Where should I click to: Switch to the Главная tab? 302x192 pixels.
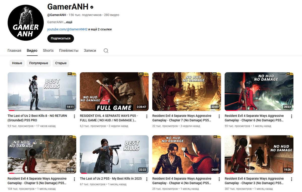(14, 50)
